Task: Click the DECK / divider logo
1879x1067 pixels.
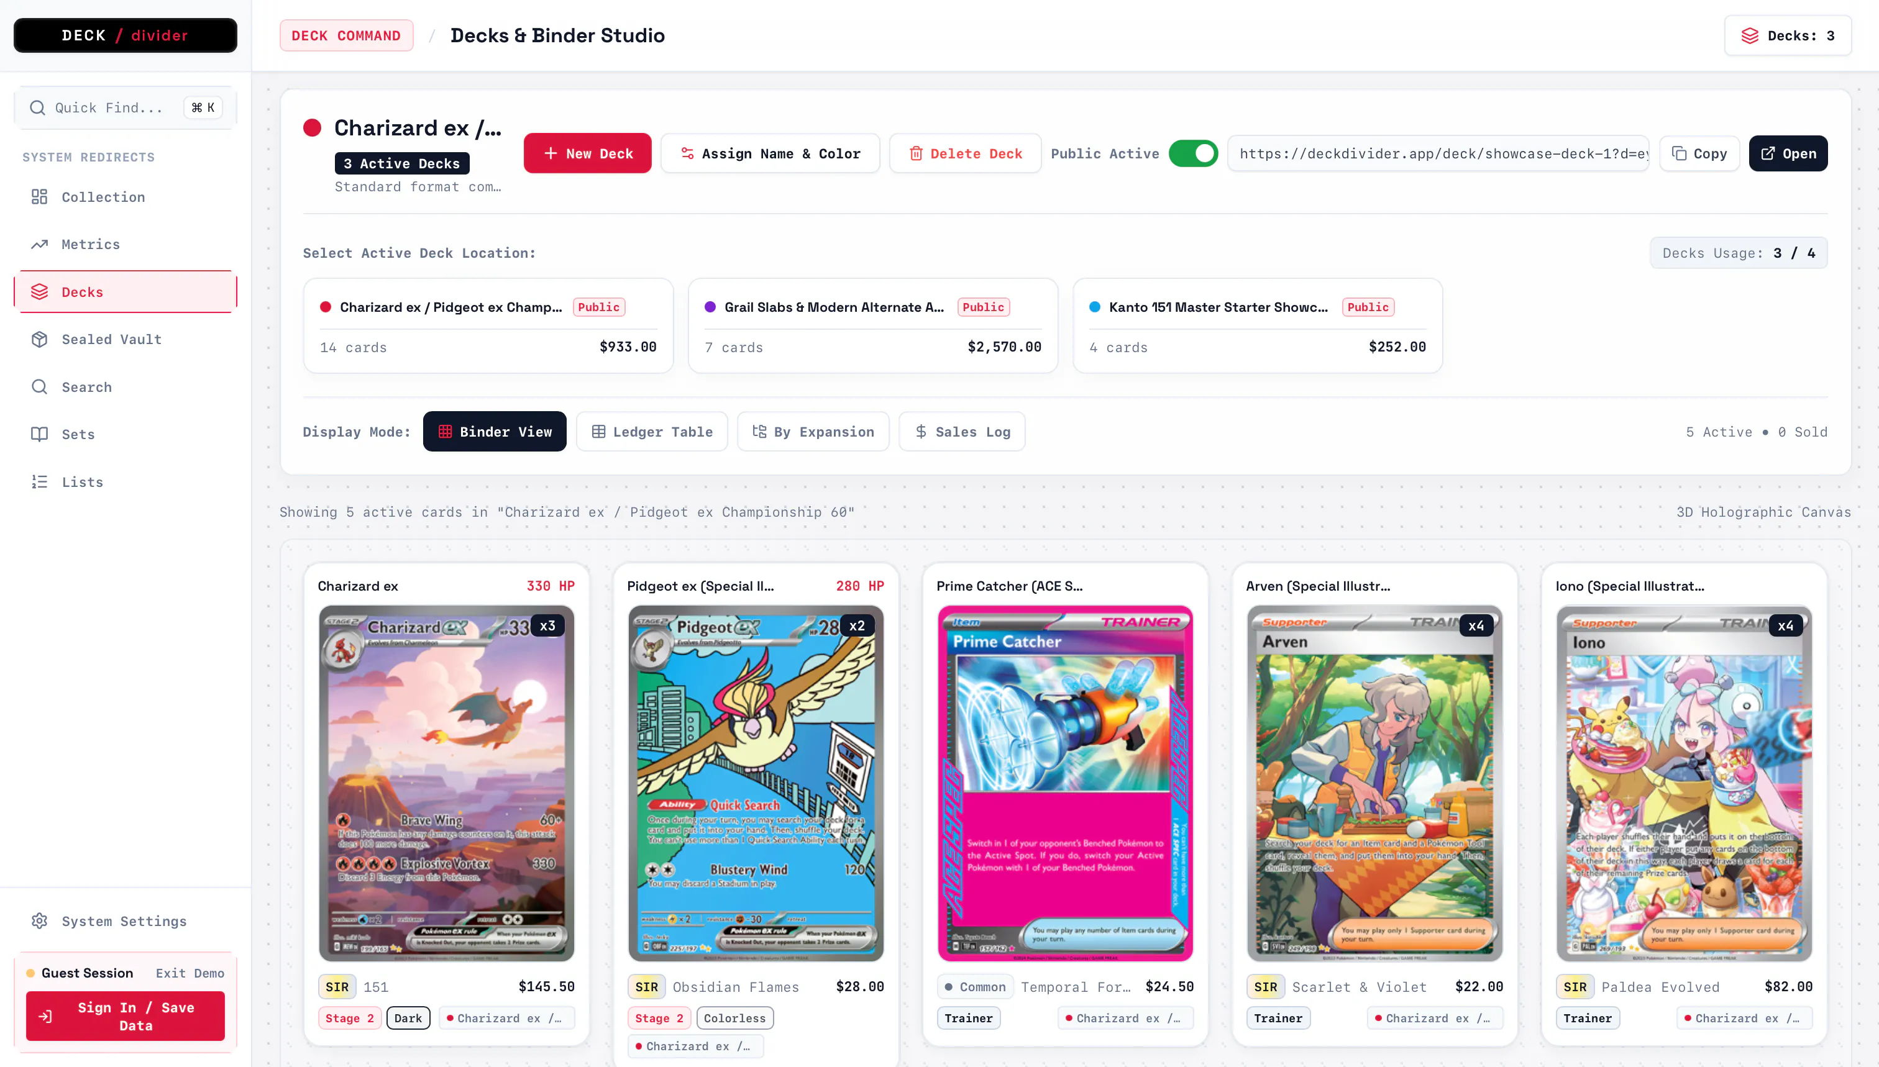Action: (126, 35)
